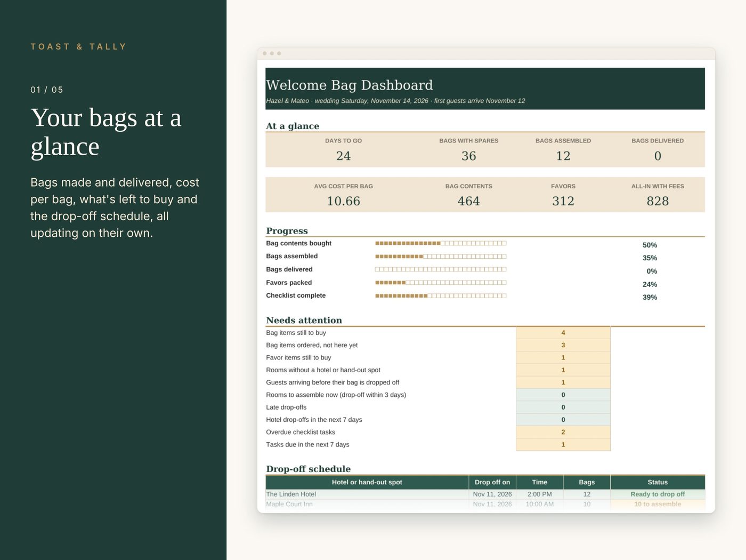Click the Time column header
746x560 pixels.
540,482
